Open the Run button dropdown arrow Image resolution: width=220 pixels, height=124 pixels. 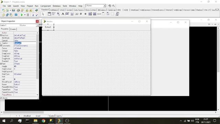25,15
